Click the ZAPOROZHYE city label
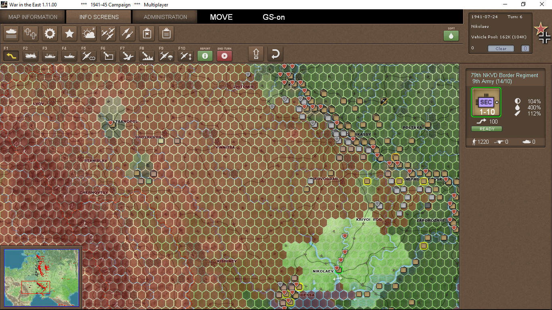552x310 pixels. (431, 220)
